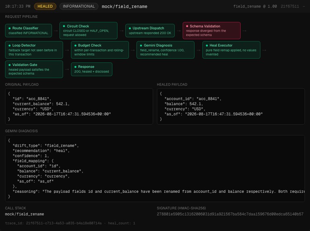Select the "account_id": "acc_8841" healed line

point(193,99)
